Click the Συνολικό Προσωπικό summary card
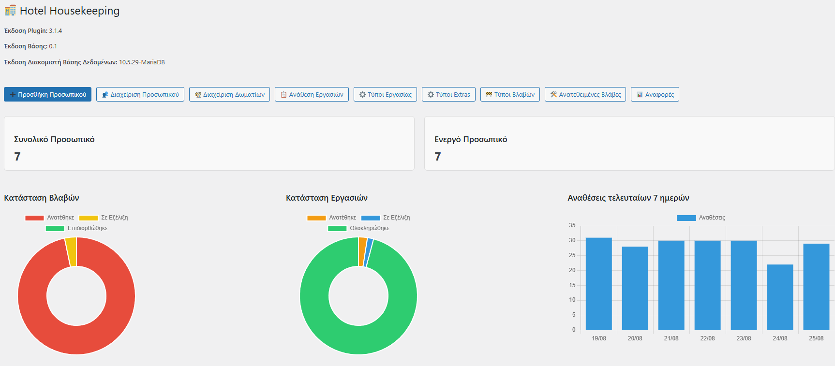835x366 pixels. 209,144
